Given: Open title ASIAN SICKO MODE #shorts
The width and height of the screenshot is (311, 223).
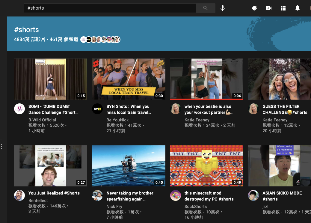Looking at the screenshot, I should pos(282,196).
